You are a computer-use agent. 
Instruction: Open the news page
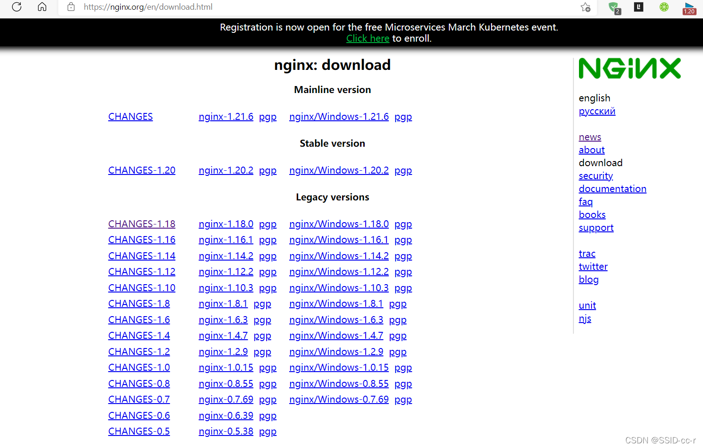pyautogui.click(x=590, y=137)
